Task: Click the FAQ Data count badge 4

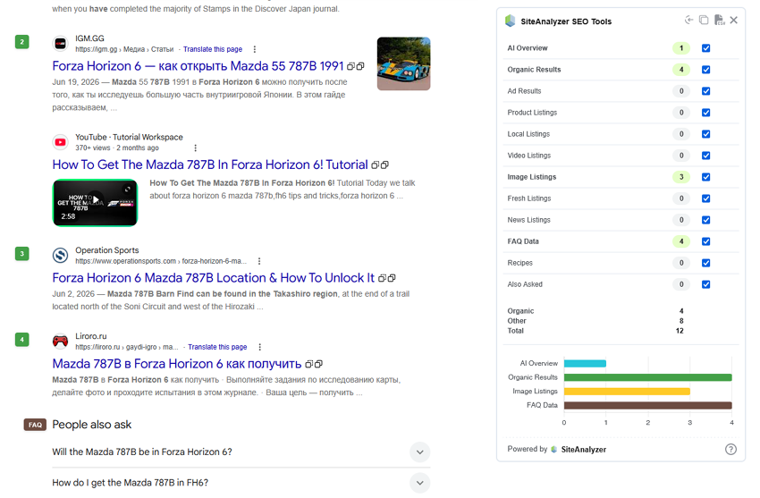Action: 681,241
